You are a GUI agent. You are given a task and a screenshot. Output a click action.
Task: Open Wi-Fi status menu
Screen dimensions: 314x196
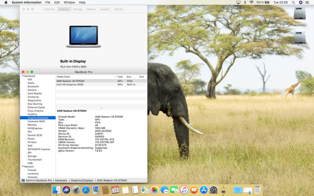tap(251, 2)
